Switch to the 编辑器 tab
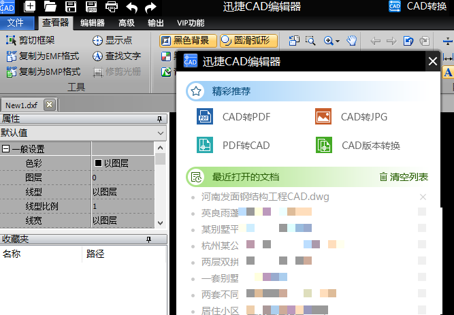 pos(93,23)
